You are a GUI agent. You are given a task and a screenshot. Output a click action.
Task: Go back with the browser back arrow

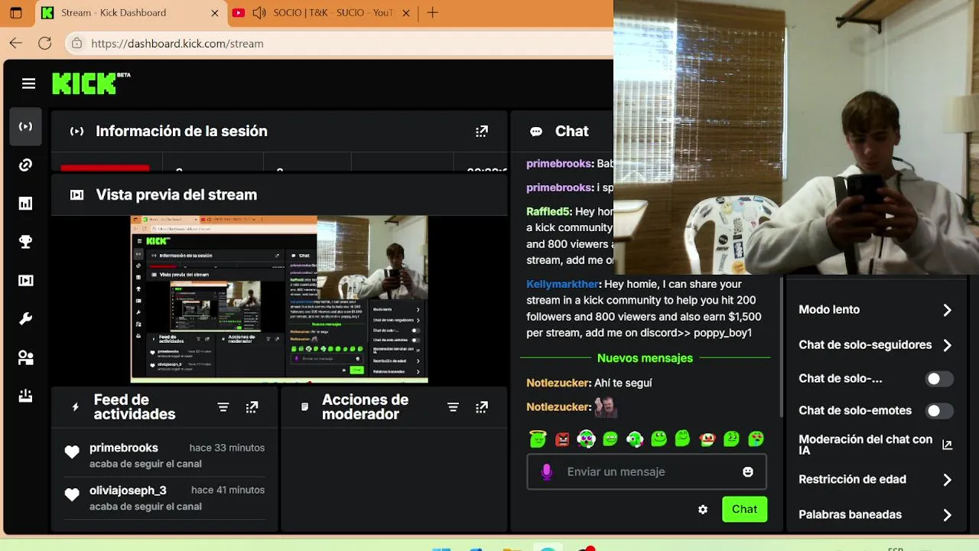(16, 44)
